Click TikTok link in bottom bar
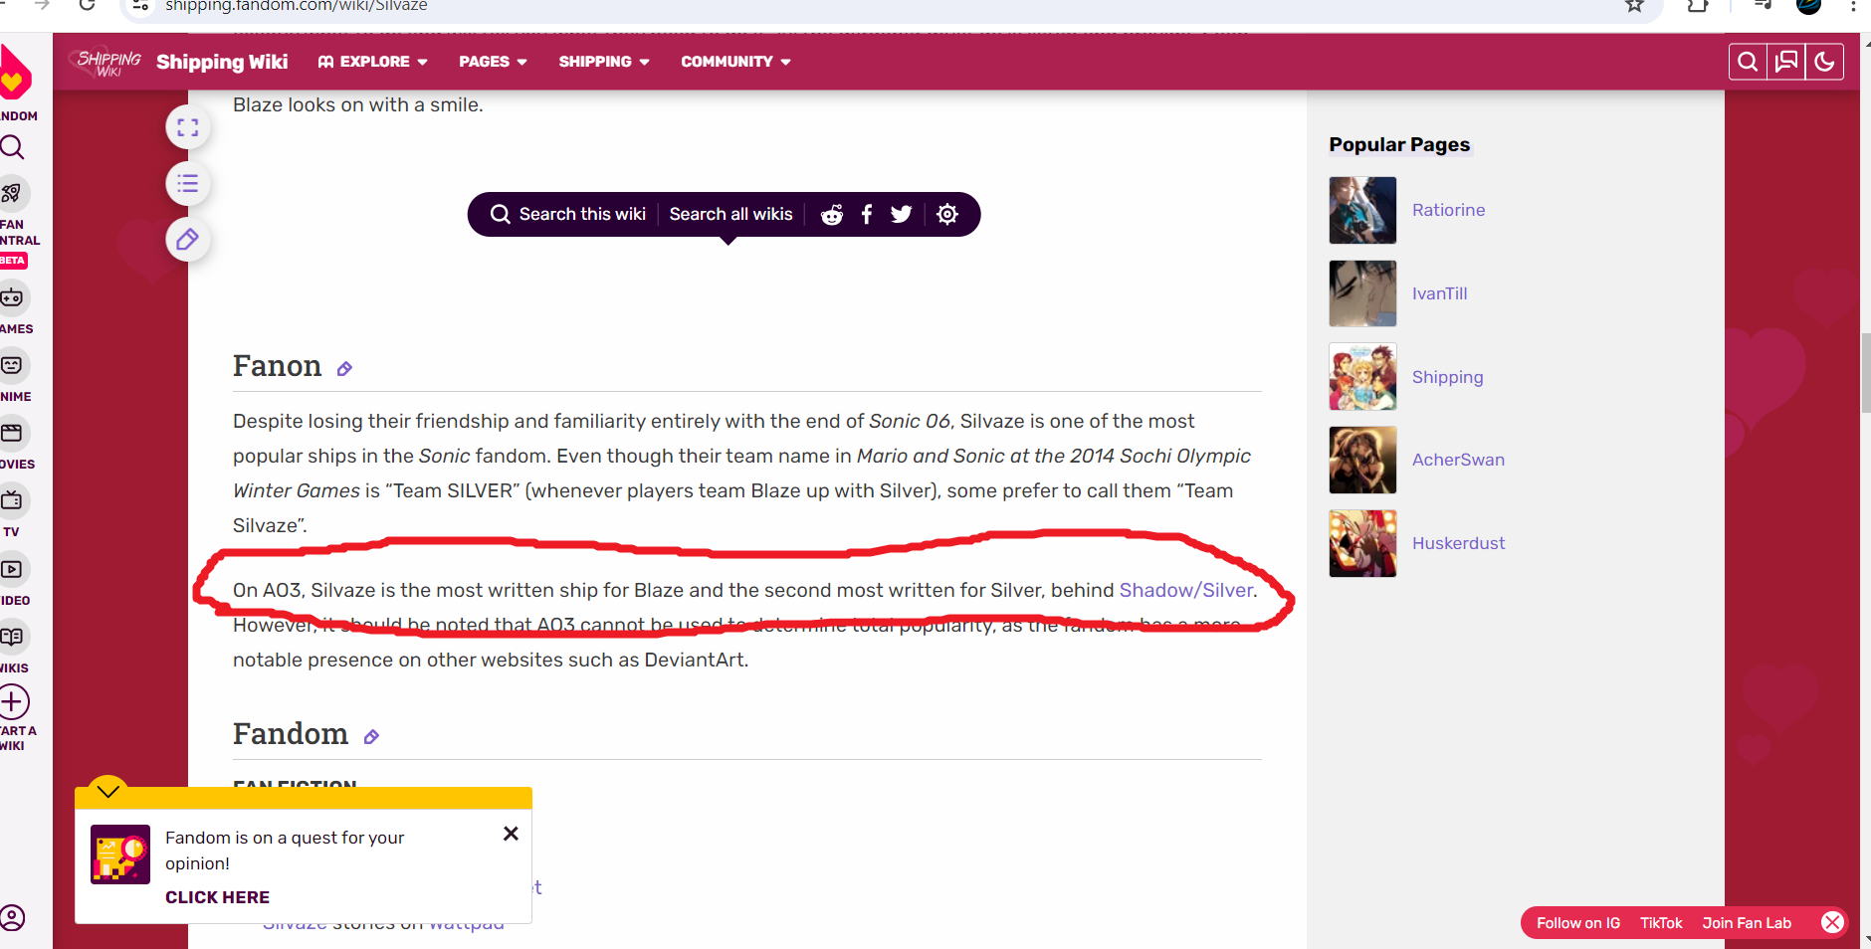 (1661, 923)
